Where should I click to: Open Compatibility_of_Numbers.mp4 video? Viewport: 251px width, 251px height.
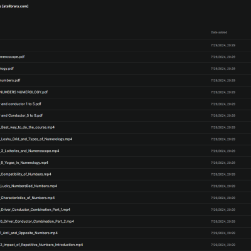[26, 174]
